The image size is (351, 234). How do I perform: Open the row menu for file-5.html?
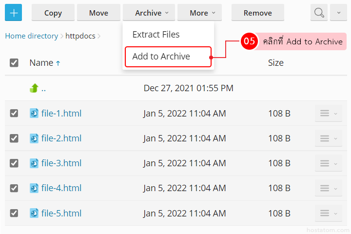(x=328, y=213)
